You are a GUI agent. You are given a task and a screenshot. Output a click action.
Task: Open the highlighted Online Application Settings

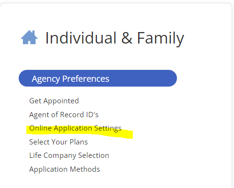click(75, 129)
